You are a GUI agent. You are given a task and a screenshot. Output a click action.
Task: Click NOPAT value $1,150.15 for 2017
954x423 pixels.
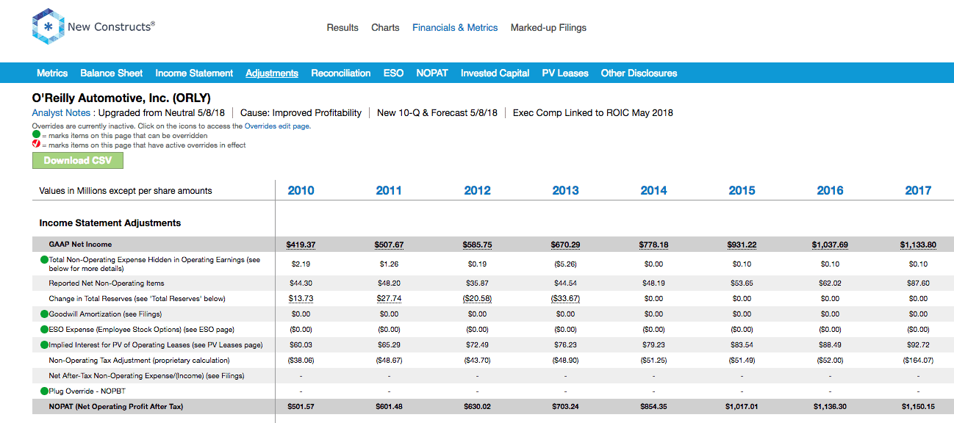[918, 406]
